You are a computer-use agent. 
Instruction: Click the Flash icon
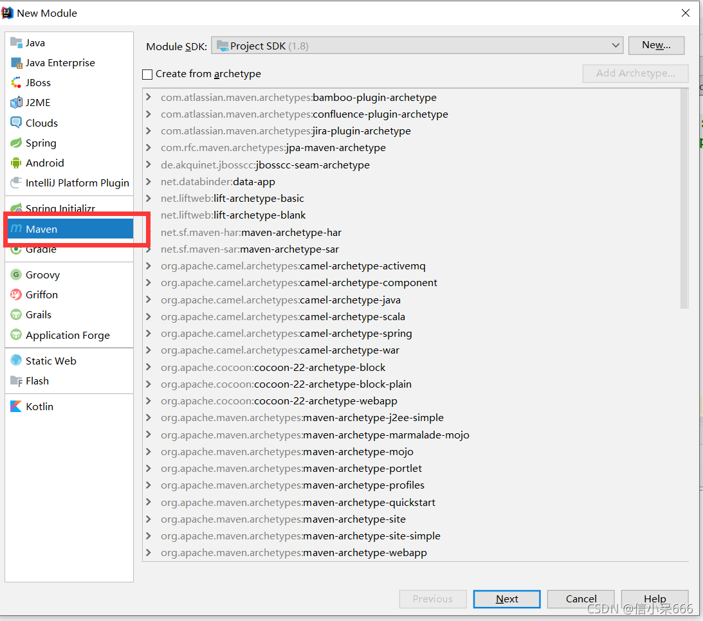pyautogui.click(x=16, y=381)
